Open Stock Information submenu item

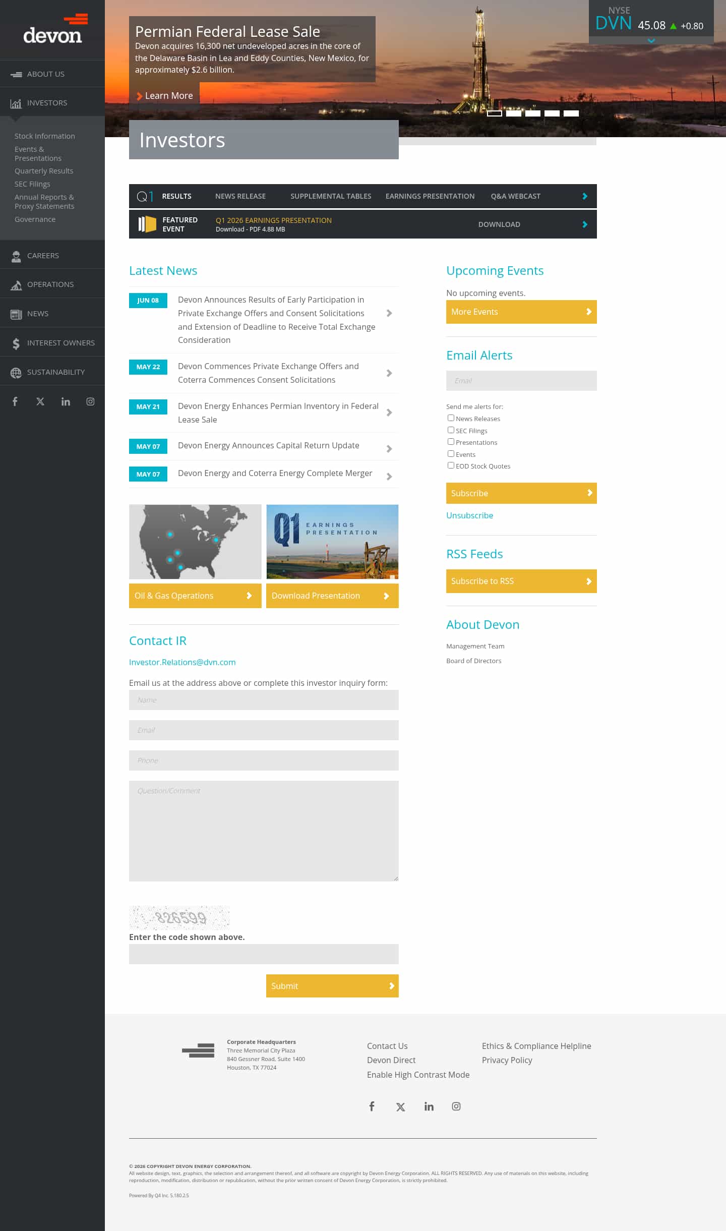45,136
